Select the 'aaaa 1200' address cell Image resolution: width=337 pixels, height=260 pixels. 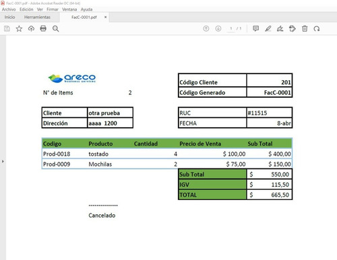click(110, 123)
